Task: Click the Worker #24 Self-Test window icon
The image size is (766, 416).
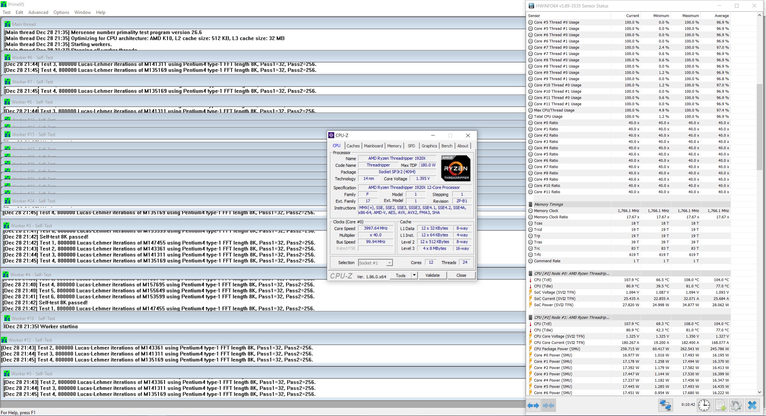Action: [x=7, y=201]
